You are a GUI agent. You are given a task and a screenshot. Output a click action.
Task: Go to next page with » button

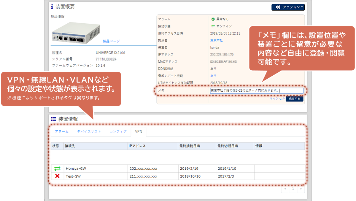(x=301, y=189)
